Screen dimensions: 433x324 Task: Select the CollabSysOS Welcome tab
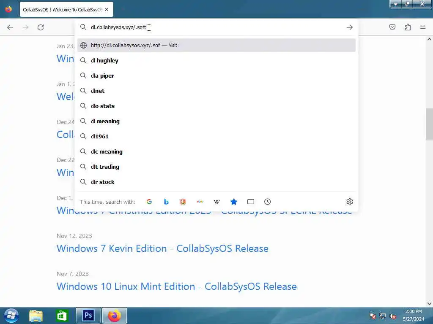tap(66, 9)
